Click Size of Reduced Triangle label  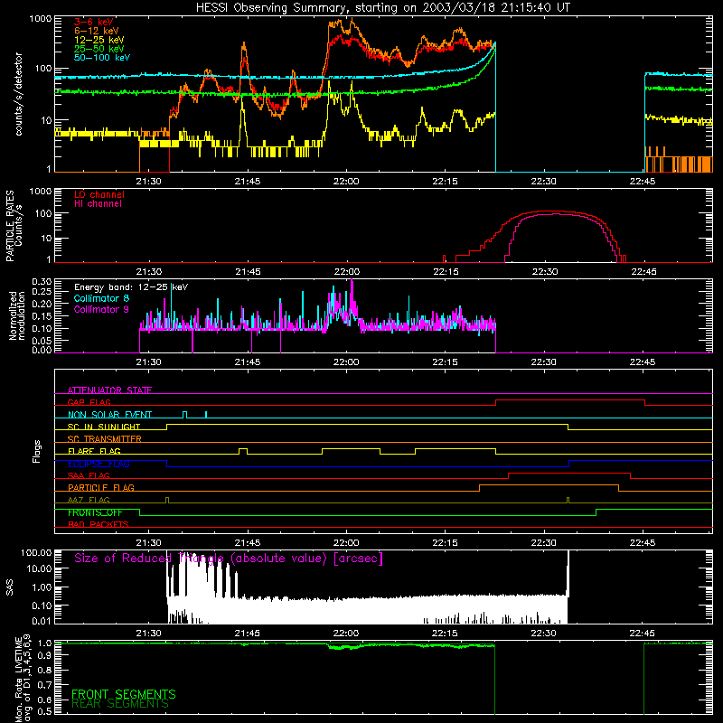[229, 559]
